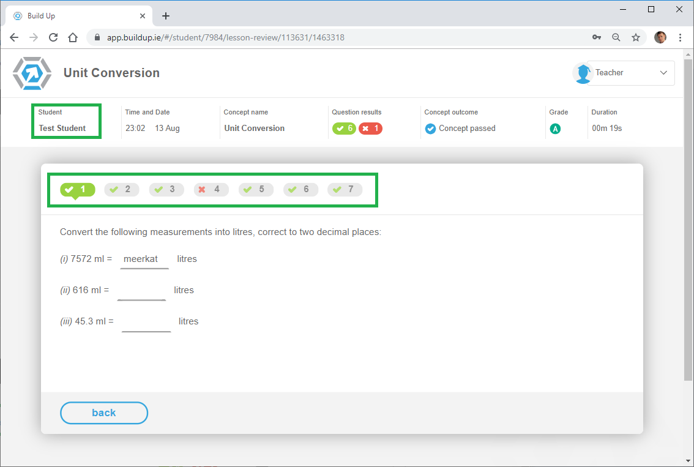Click the teacher avatar icon

tap(582, 73)
